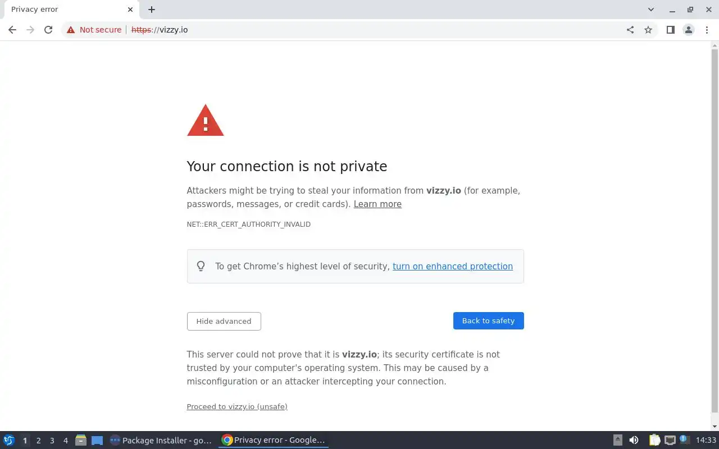
Task: Switch to the Package Installer taskbar window
Action: pyautogui.click(x=161, y=440)
